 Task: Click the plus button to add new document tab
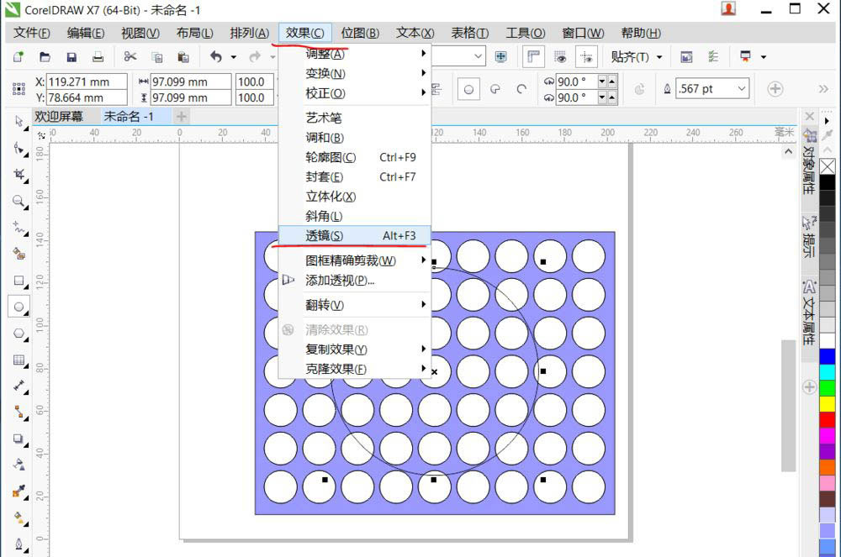tap(181, 117)
